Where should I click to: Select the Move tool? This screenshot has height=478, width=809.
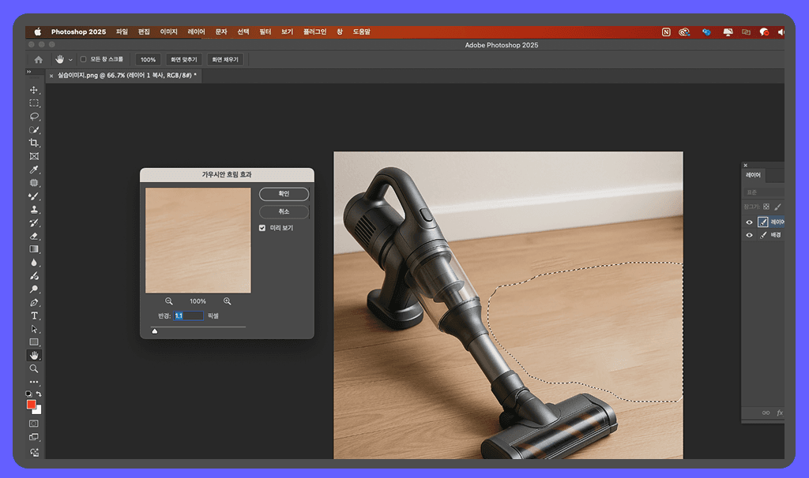coord(34,90)
